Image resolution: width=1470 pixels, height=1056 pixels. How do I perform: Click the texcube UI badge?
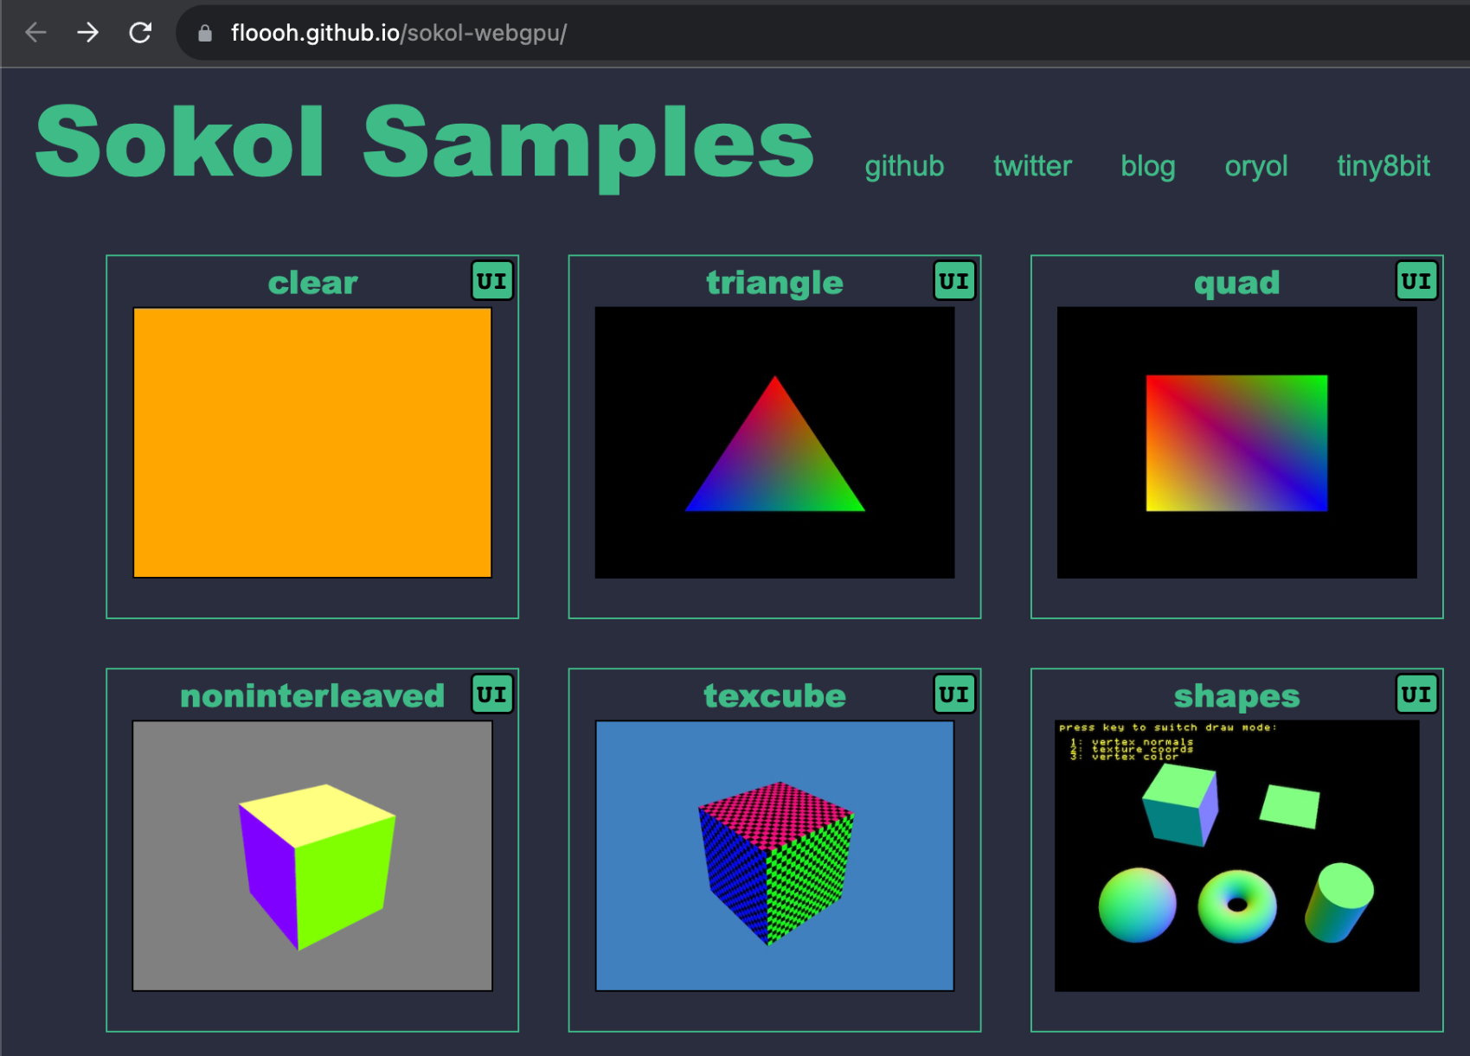(x=954, y=694)
